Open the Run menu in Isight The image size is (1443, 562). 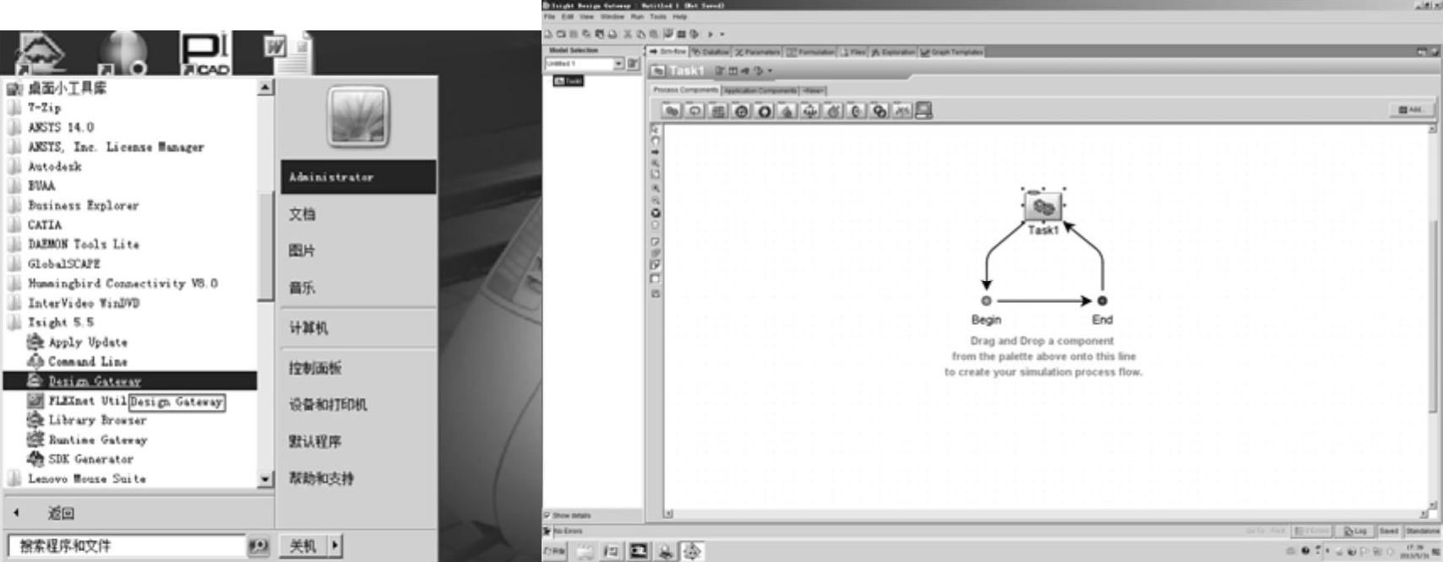click(637, 17)
